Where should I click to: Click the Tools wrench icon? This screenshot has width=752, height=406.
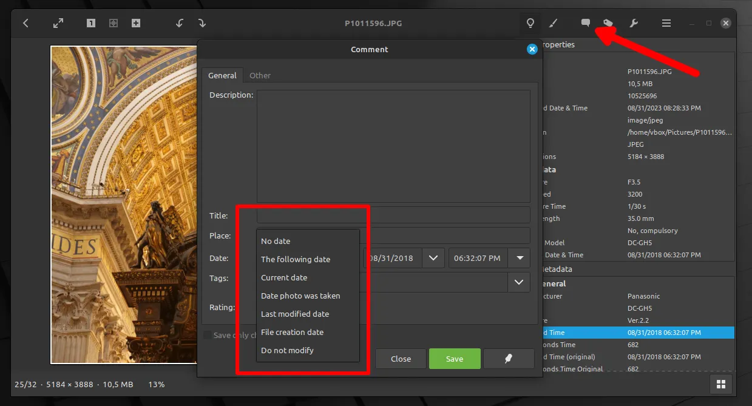pos(634,23)
